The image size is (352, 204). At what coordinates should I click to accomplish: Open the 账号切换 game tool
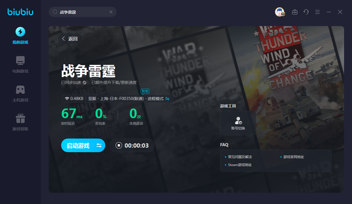[238, 123]
